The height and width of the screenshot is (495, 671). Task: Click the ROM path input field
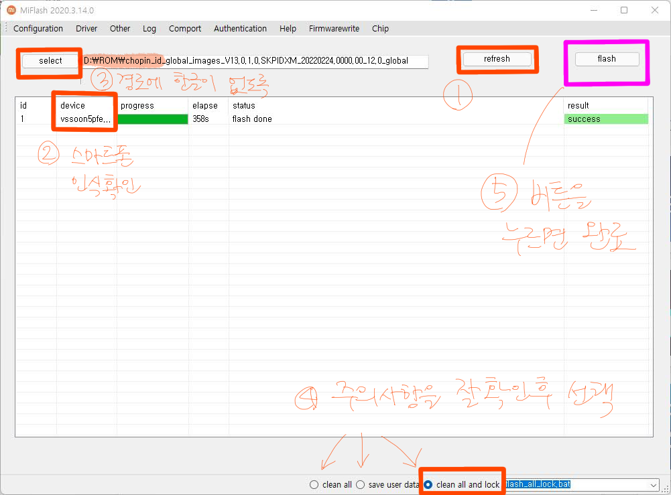(255, 61)
